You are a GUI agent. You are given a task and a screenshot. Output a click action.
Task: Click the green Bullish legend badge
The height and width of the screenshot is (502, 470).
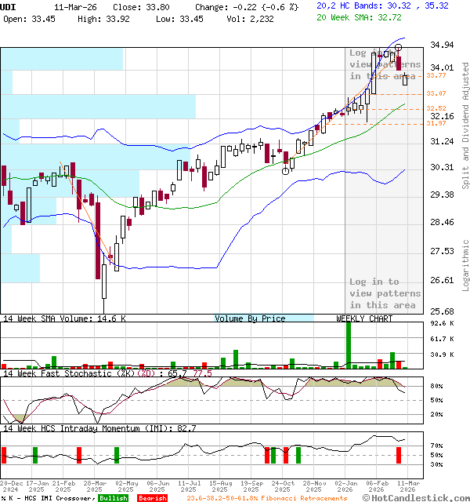[114, 498]
